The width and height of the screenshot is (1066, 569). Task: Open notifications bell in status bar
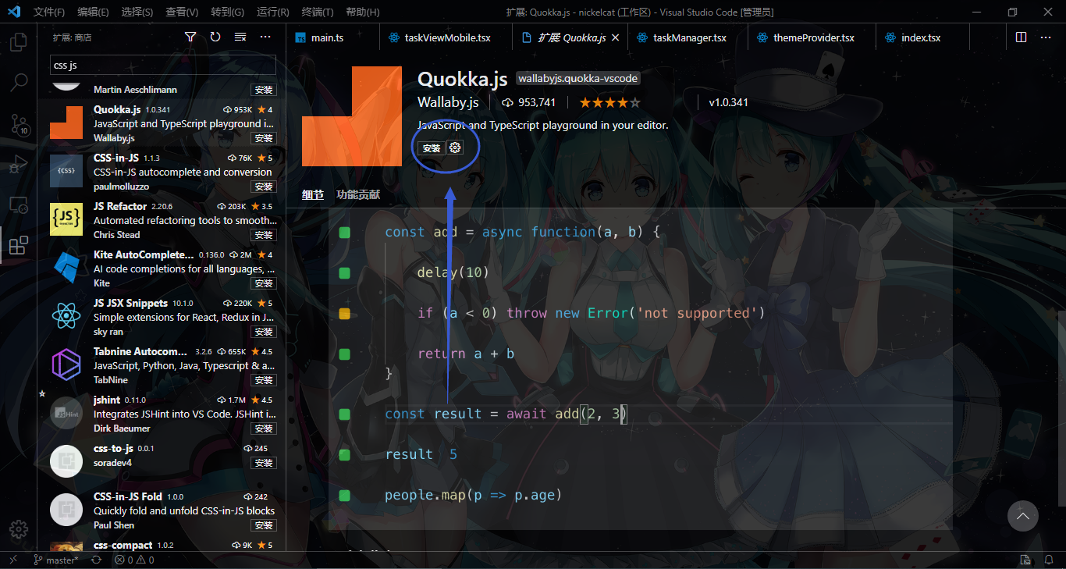[1050, 560]
